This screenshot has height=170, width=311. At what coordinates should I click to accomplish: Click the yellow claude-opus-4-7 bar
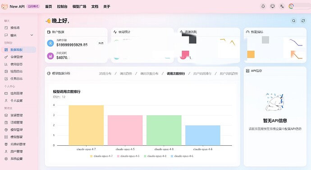point(86,125)
